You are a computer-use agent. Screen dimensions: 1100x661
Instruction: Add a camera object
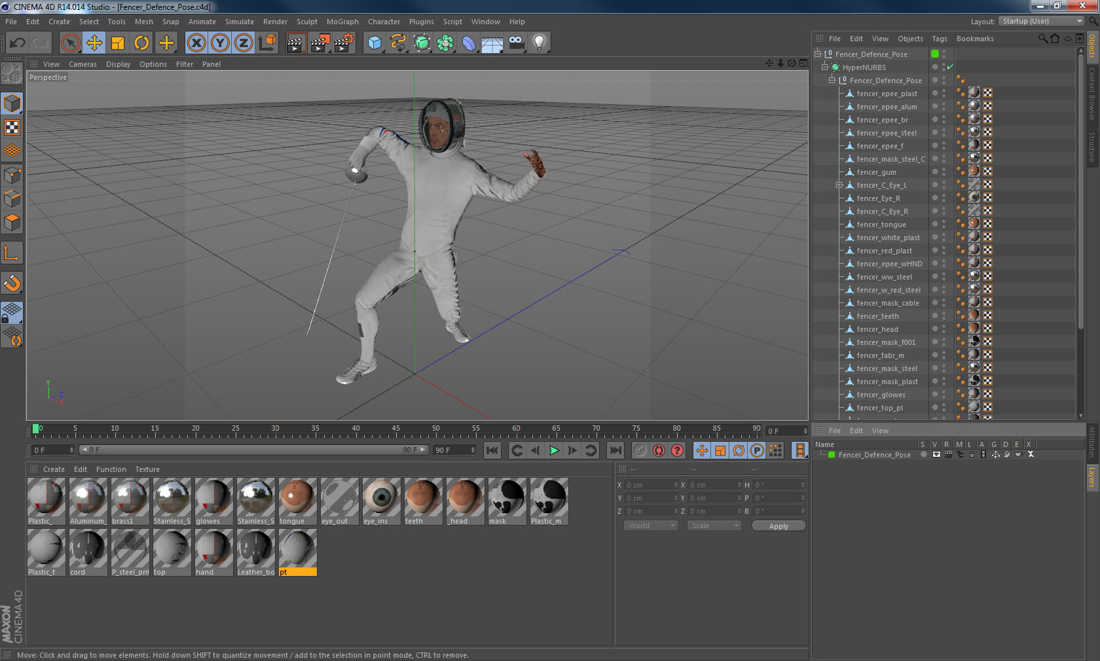pos(516,43)
